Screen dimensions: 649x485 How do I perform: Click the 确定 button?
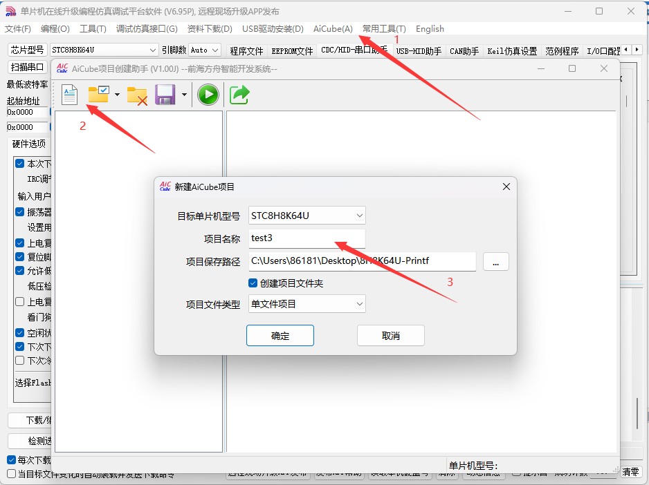point(280,335)
